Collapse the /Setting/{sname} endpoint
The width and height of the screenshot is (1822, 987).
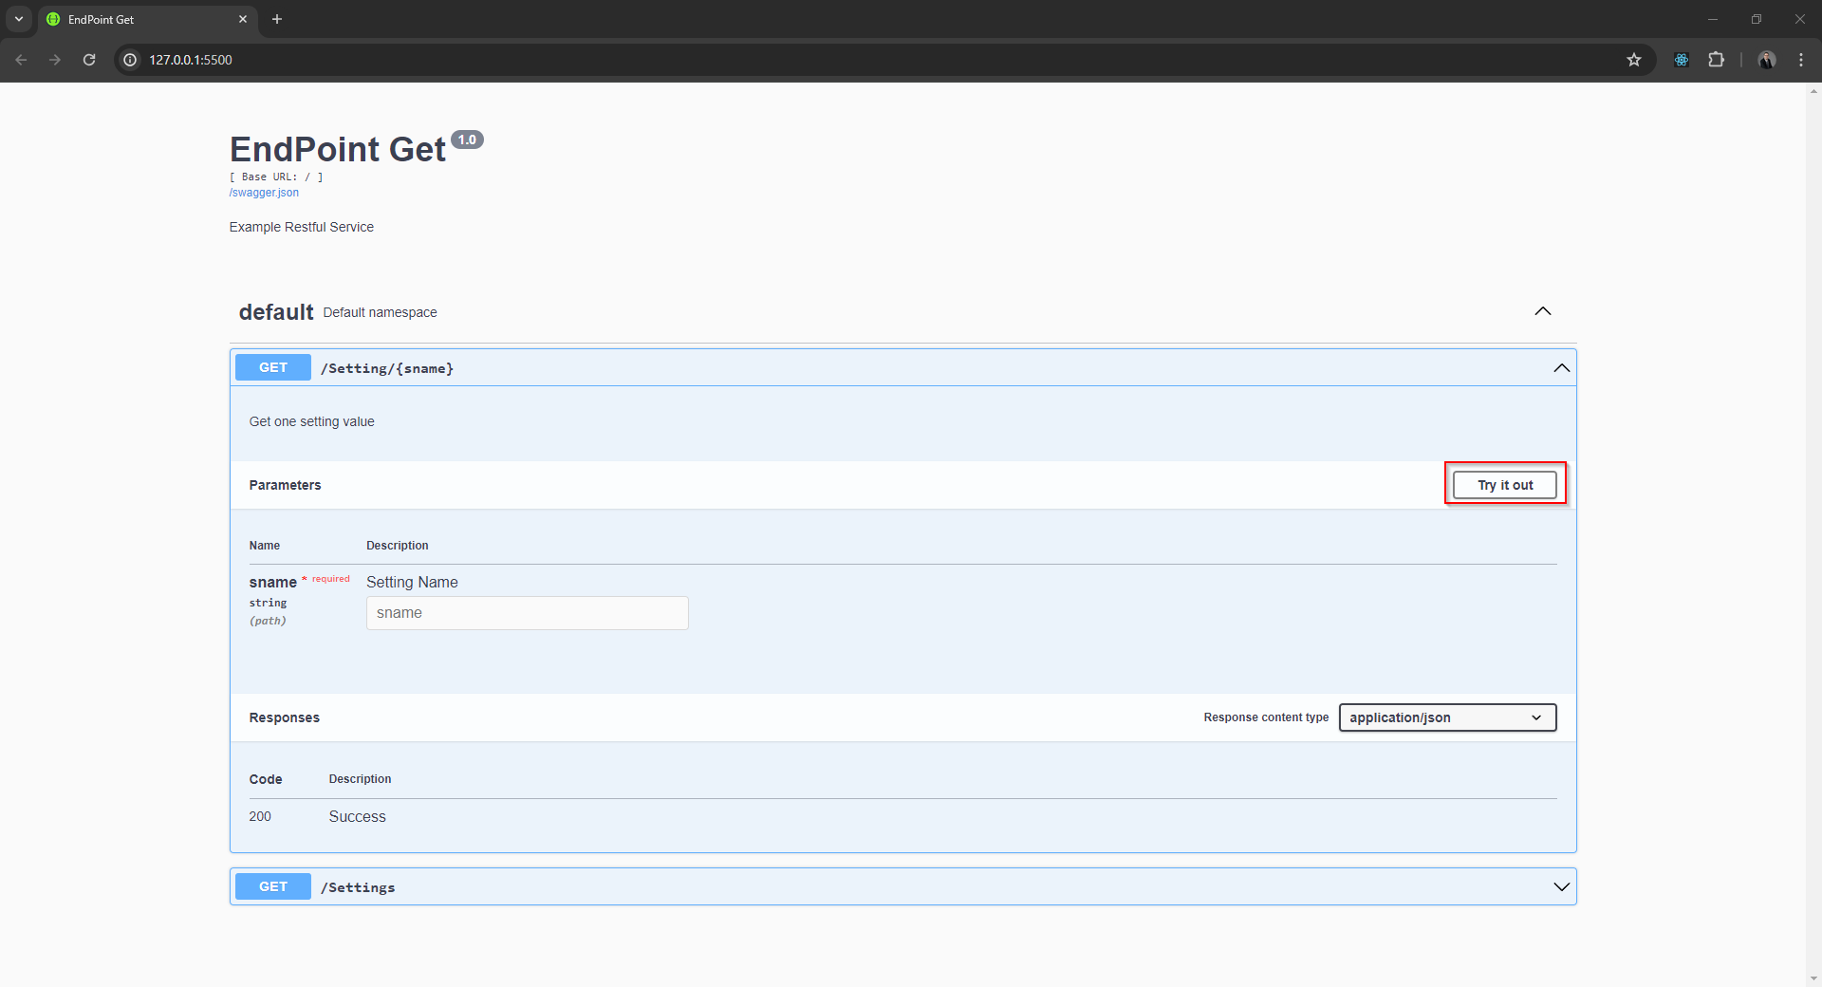click(1560, 368)
